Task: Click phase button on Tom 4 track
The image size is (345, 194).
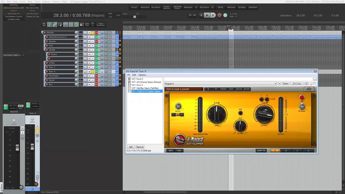Action: pos(102,71)
